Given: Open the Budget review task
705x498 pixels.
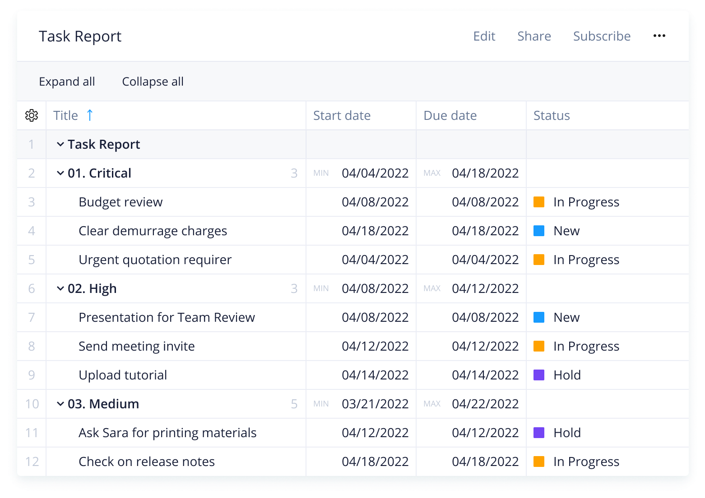Looking at the screenshot, I should [121, 202].
